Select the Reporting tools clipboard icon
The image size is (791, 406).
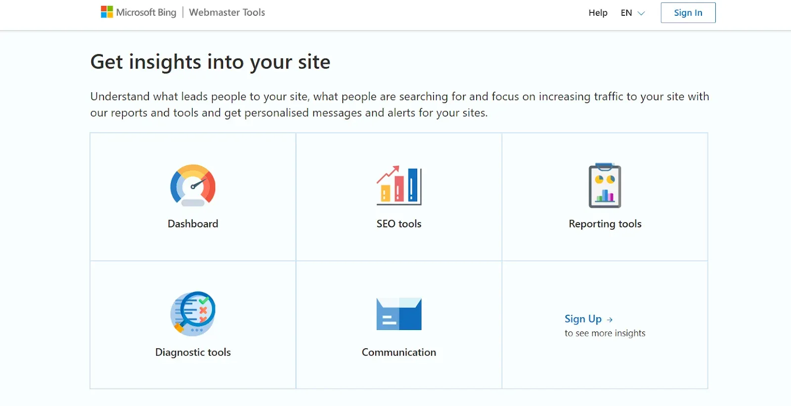click(605, 185)
